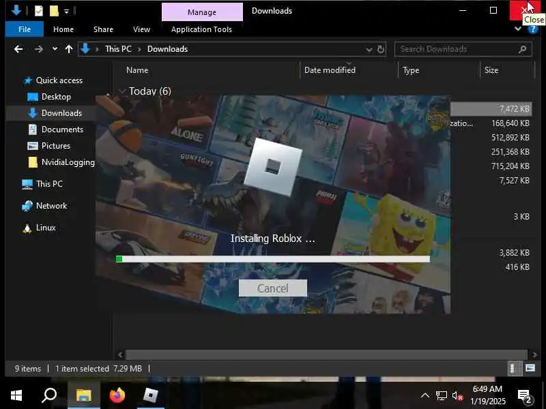Switch to the Home ribbon tab
546x409 pixels.
click(x=63, y=29)
